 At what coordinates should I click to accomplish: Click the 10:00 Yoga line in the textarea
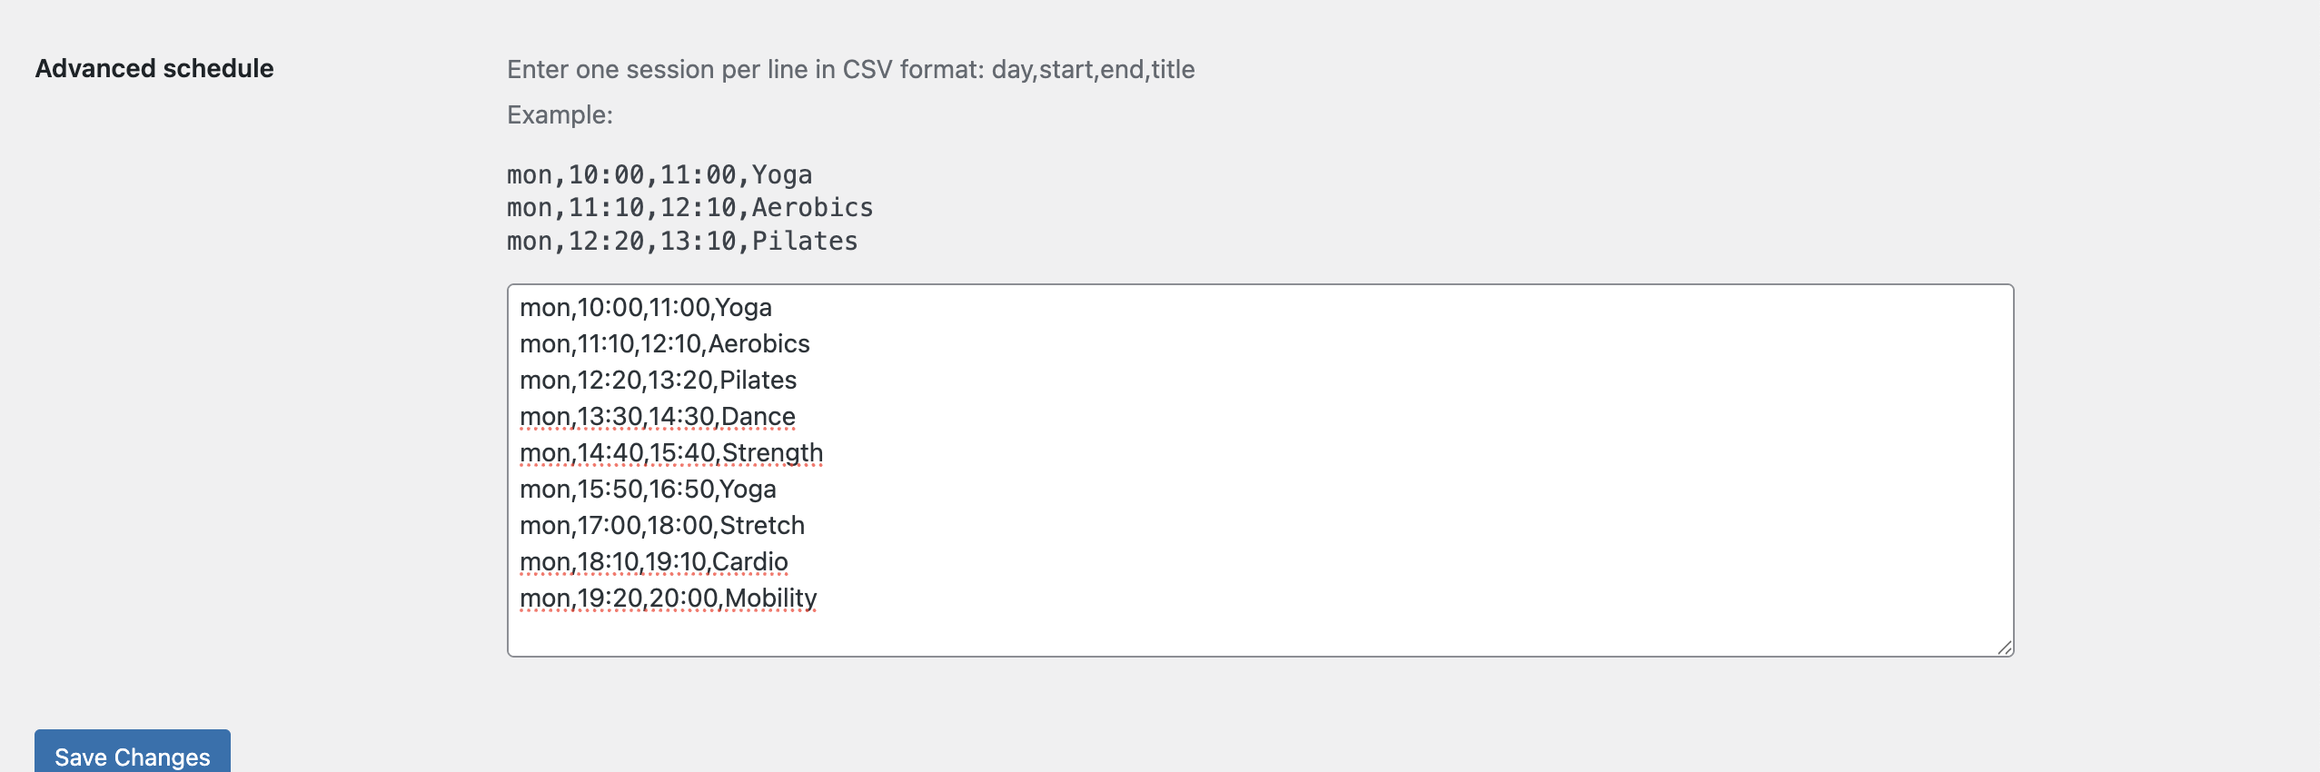(x=646, y=308)
